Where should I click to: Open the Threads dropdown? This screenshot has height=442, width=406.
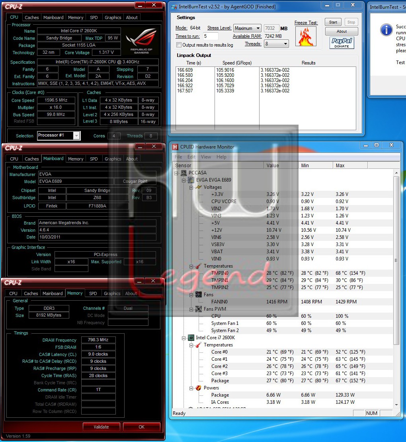tap(276, 44)
